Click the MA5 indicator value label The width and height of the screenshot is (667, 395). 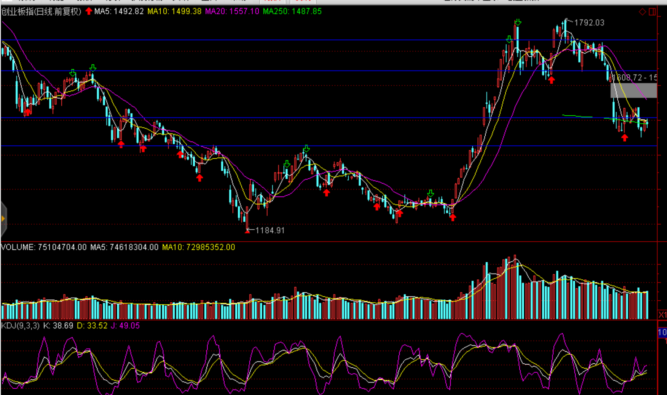click(x=119, y=11)
